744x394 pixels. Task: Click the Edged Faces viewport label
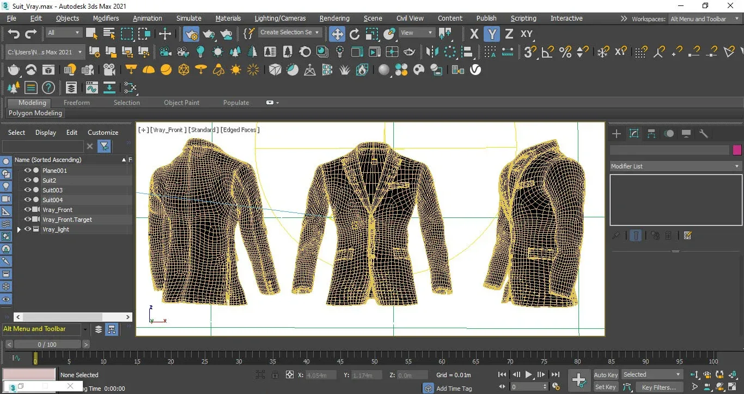(240, 130)
